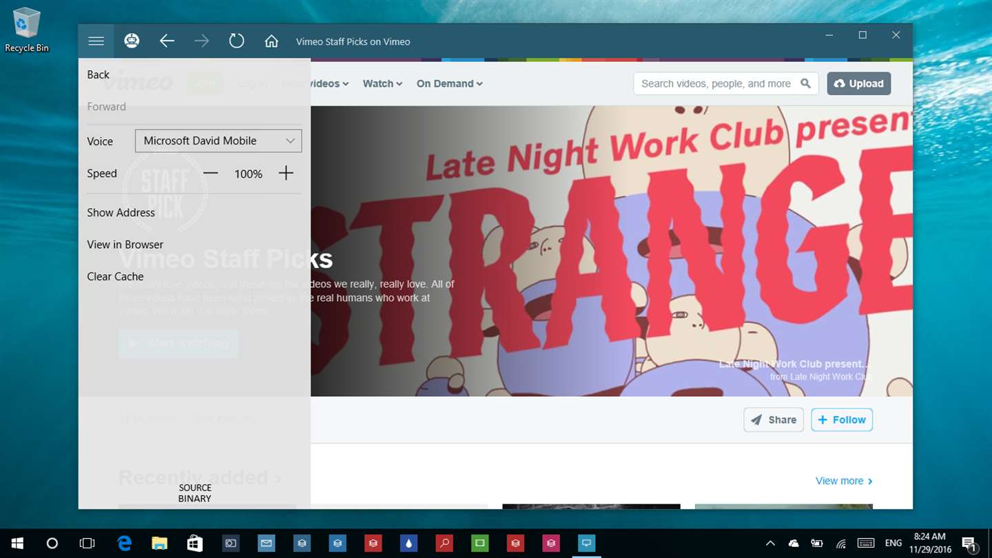This screenshot has width=992, height=558.
Task: Follow Vimeo Staff Picks channel
Action: pos(842,420)
